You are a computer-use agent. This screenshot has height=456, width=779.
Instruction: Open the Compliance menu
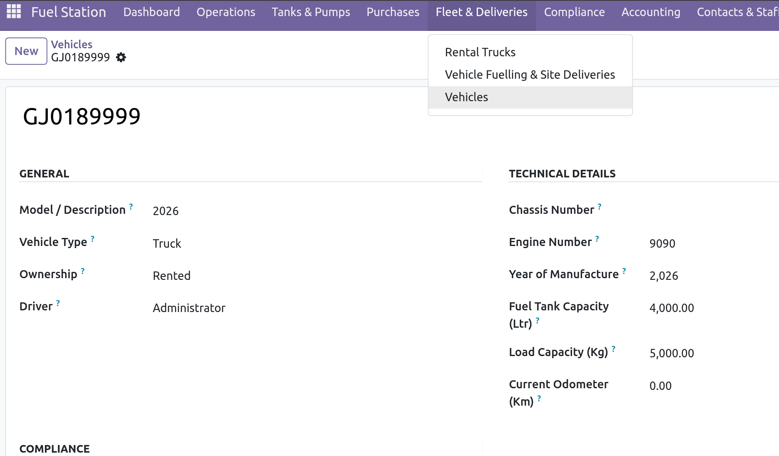point(574,12)
